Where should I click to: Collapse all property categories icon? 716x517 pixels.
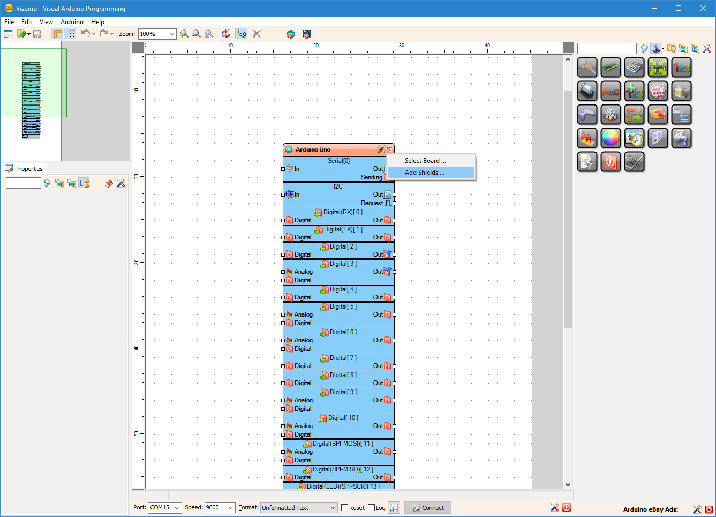(x=72, y=183)
